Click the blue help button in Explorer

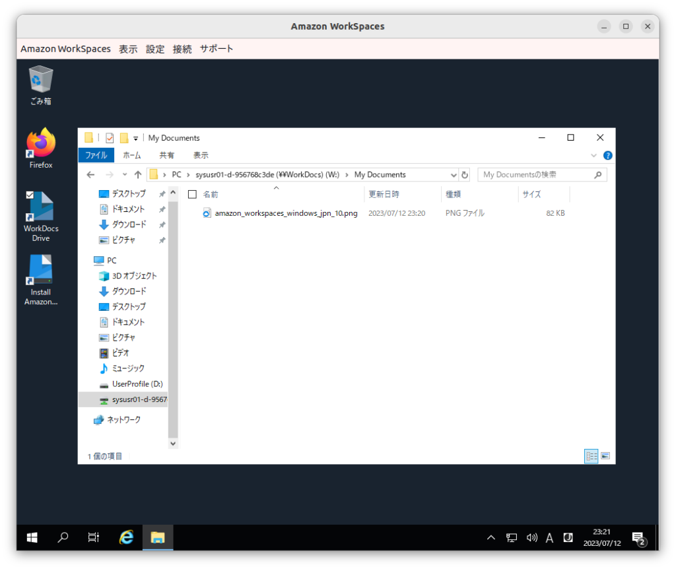pyautogui.click(x=607, y=154)
